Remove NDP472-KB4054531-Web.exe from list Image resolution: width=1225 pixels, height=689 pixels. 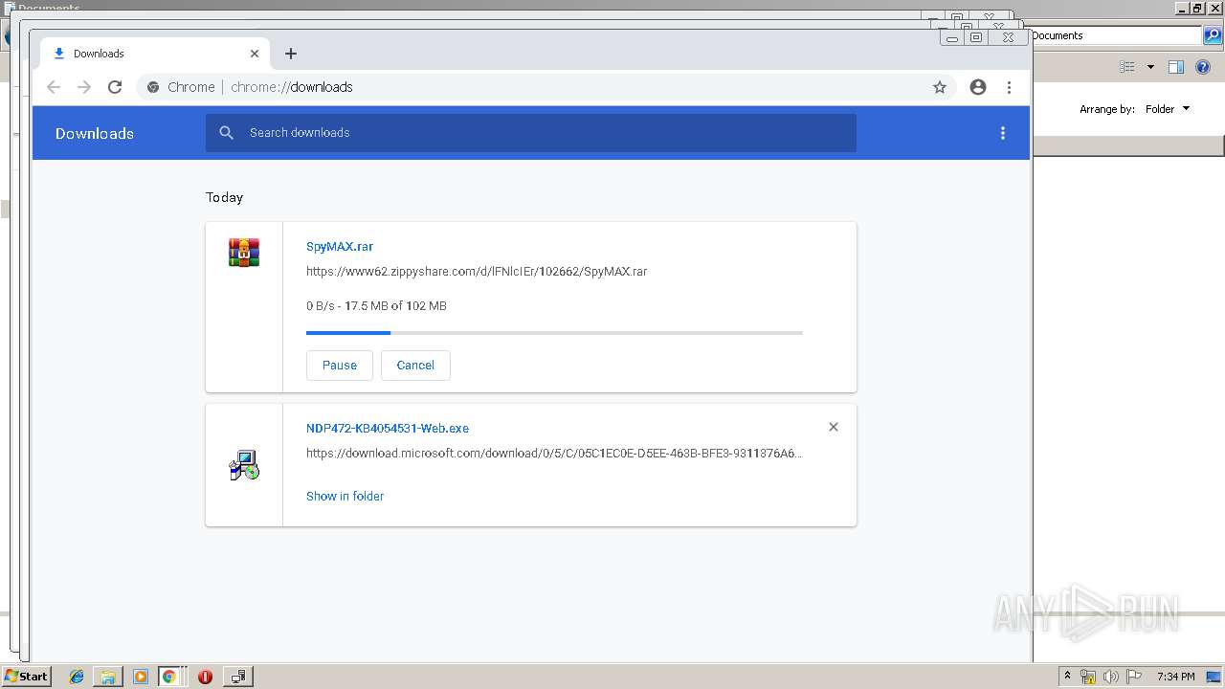834,427
